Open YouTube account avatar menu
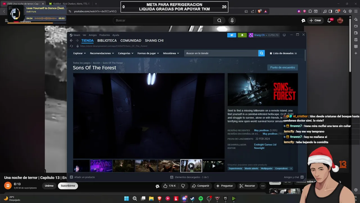 340,20
